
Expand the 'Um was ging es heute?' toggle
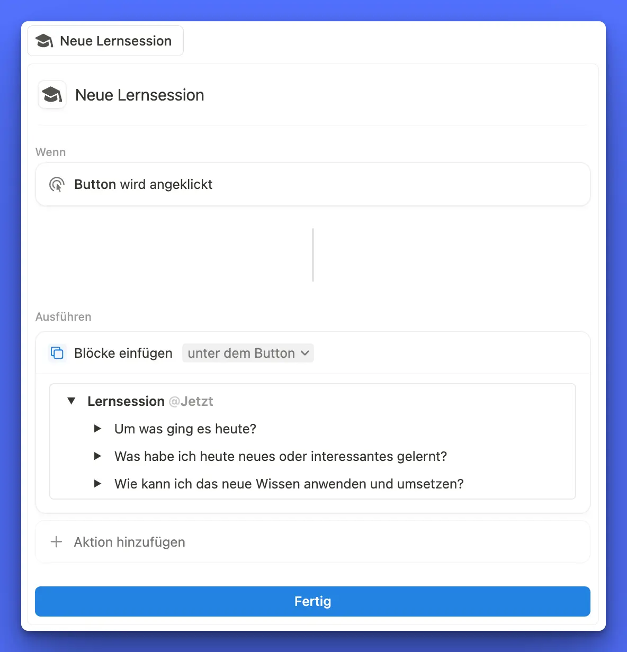pyautogui.click(x=97, y=429)
